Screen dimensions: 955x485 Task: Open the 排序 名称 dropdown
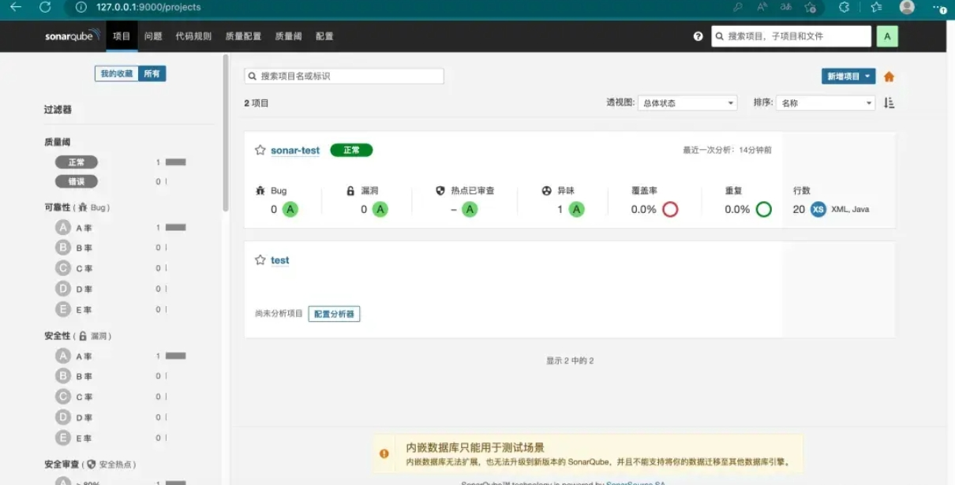point(826,103)
